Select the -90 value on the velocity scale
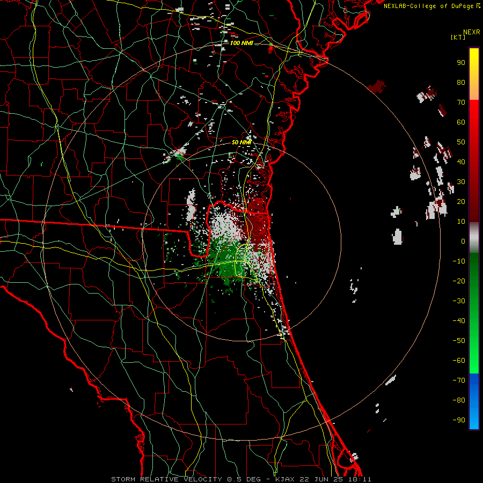 point(459,420)
